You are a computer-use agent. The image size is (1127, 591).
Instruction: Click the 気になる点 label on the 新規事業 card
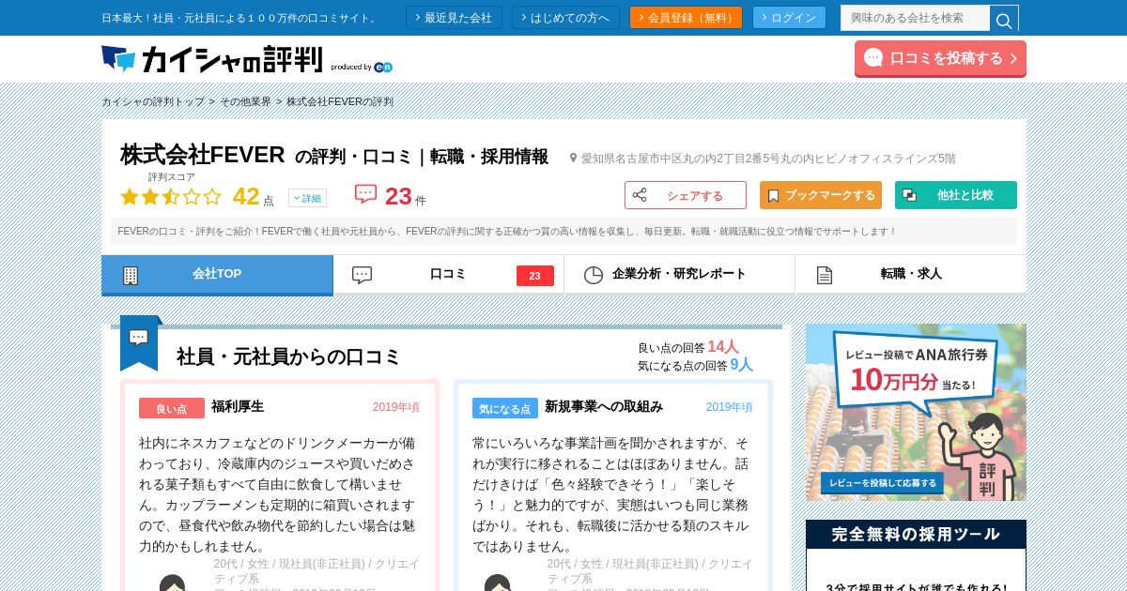tap(505, 408)
